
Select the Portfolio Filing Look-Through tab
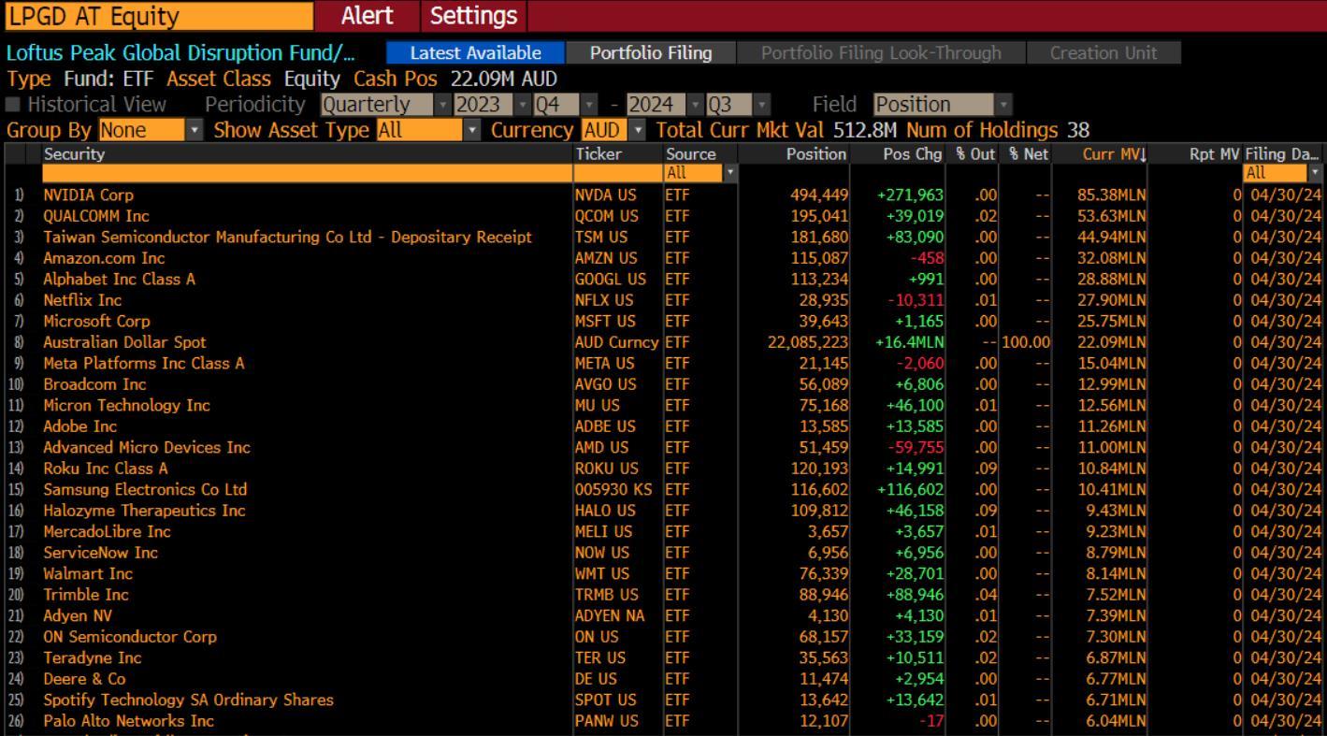pos(881,53)
